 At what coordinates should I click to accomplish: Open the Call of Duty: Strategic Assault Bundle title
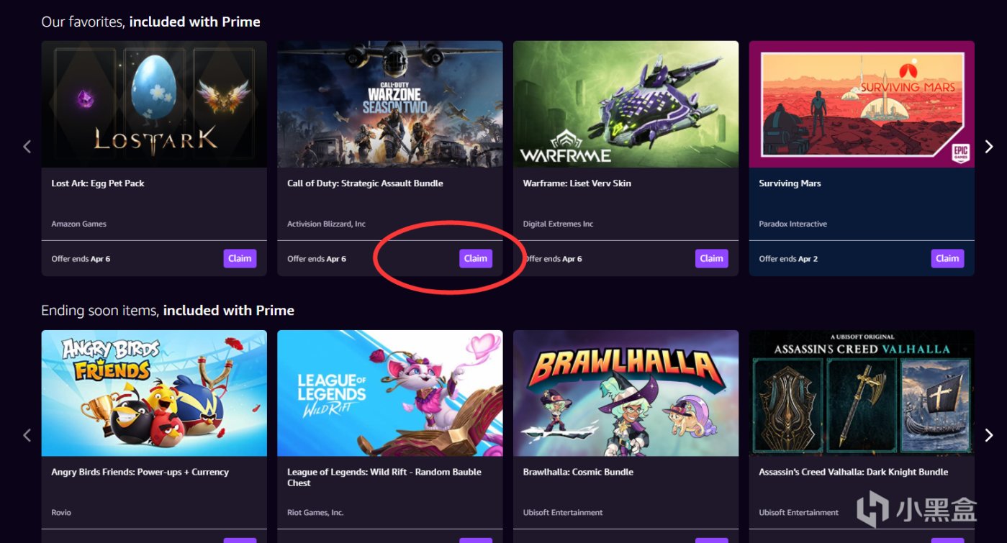point(365,183)
